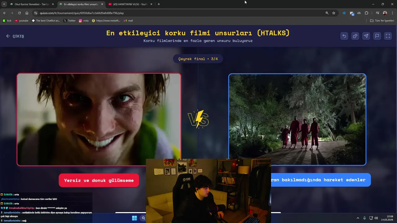Open the Windows Start menu
The image size is (397, 223).
click(134, 218)
